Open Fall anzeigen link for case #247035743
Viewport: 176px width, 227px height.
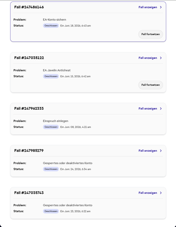point(148,193)
